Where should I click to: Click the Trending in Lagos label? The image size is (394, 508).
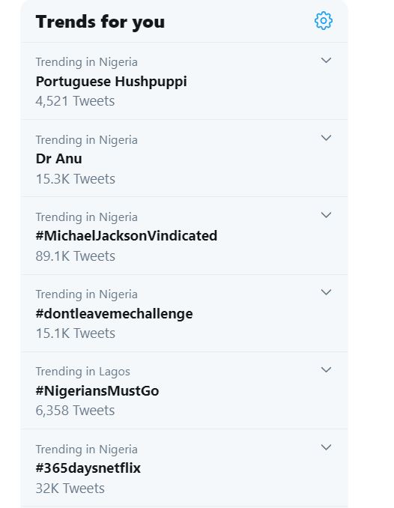[x=83, y=372]
